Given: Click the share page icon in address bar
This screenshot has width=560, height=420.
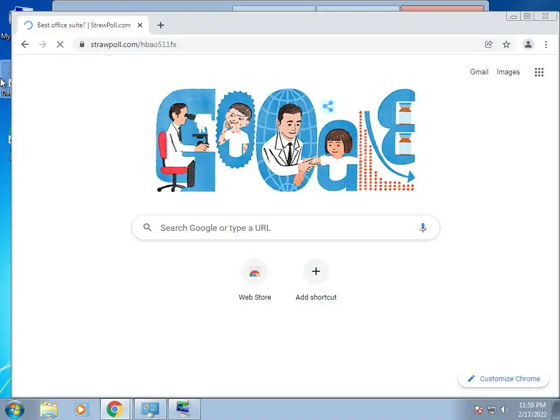Looking at the screenshot, I should point(488,44).
